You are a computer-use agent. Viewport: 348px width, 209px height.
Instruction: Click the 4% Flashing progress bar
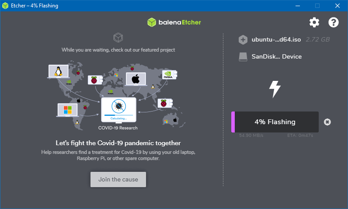pyautogui.click(x=275, y=122)
